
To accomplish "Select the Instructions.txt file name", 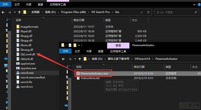I will click(x=90, y=78).
